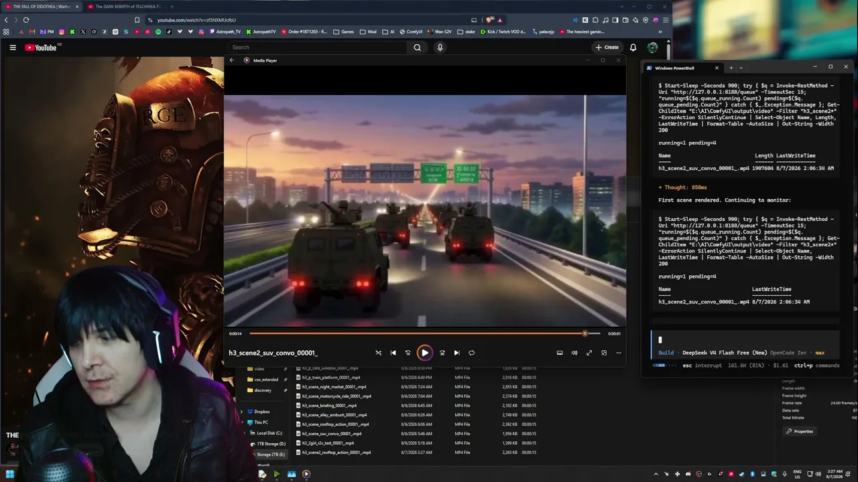Open the Games bookmark folder
The width and height of the screenshot is (858, 482).
point(344,31)
